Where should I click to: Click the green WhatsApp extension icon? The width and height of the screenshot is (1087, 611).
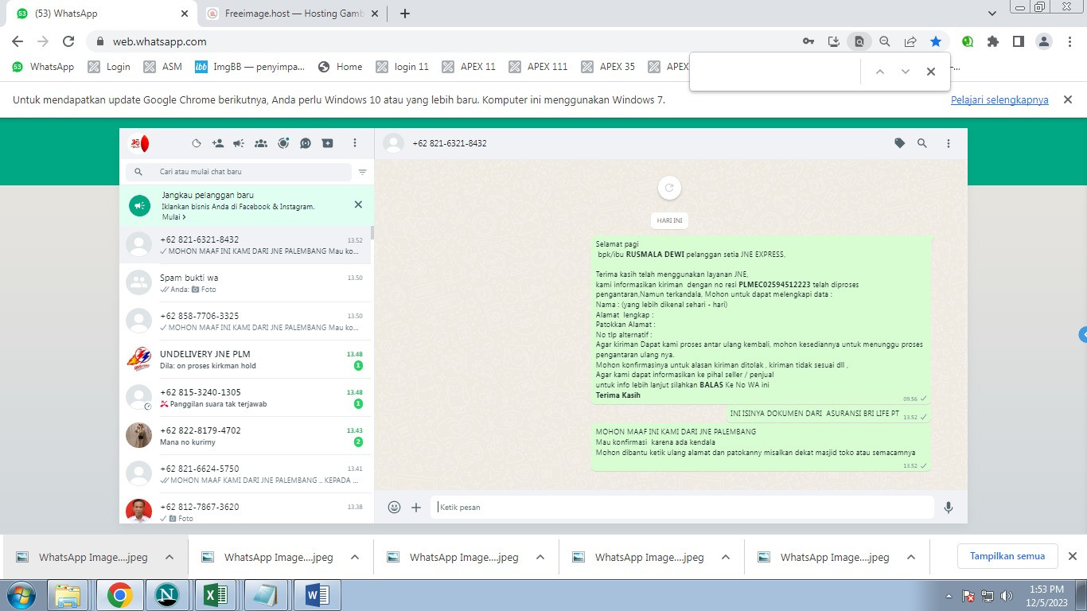tap(968, 41)
